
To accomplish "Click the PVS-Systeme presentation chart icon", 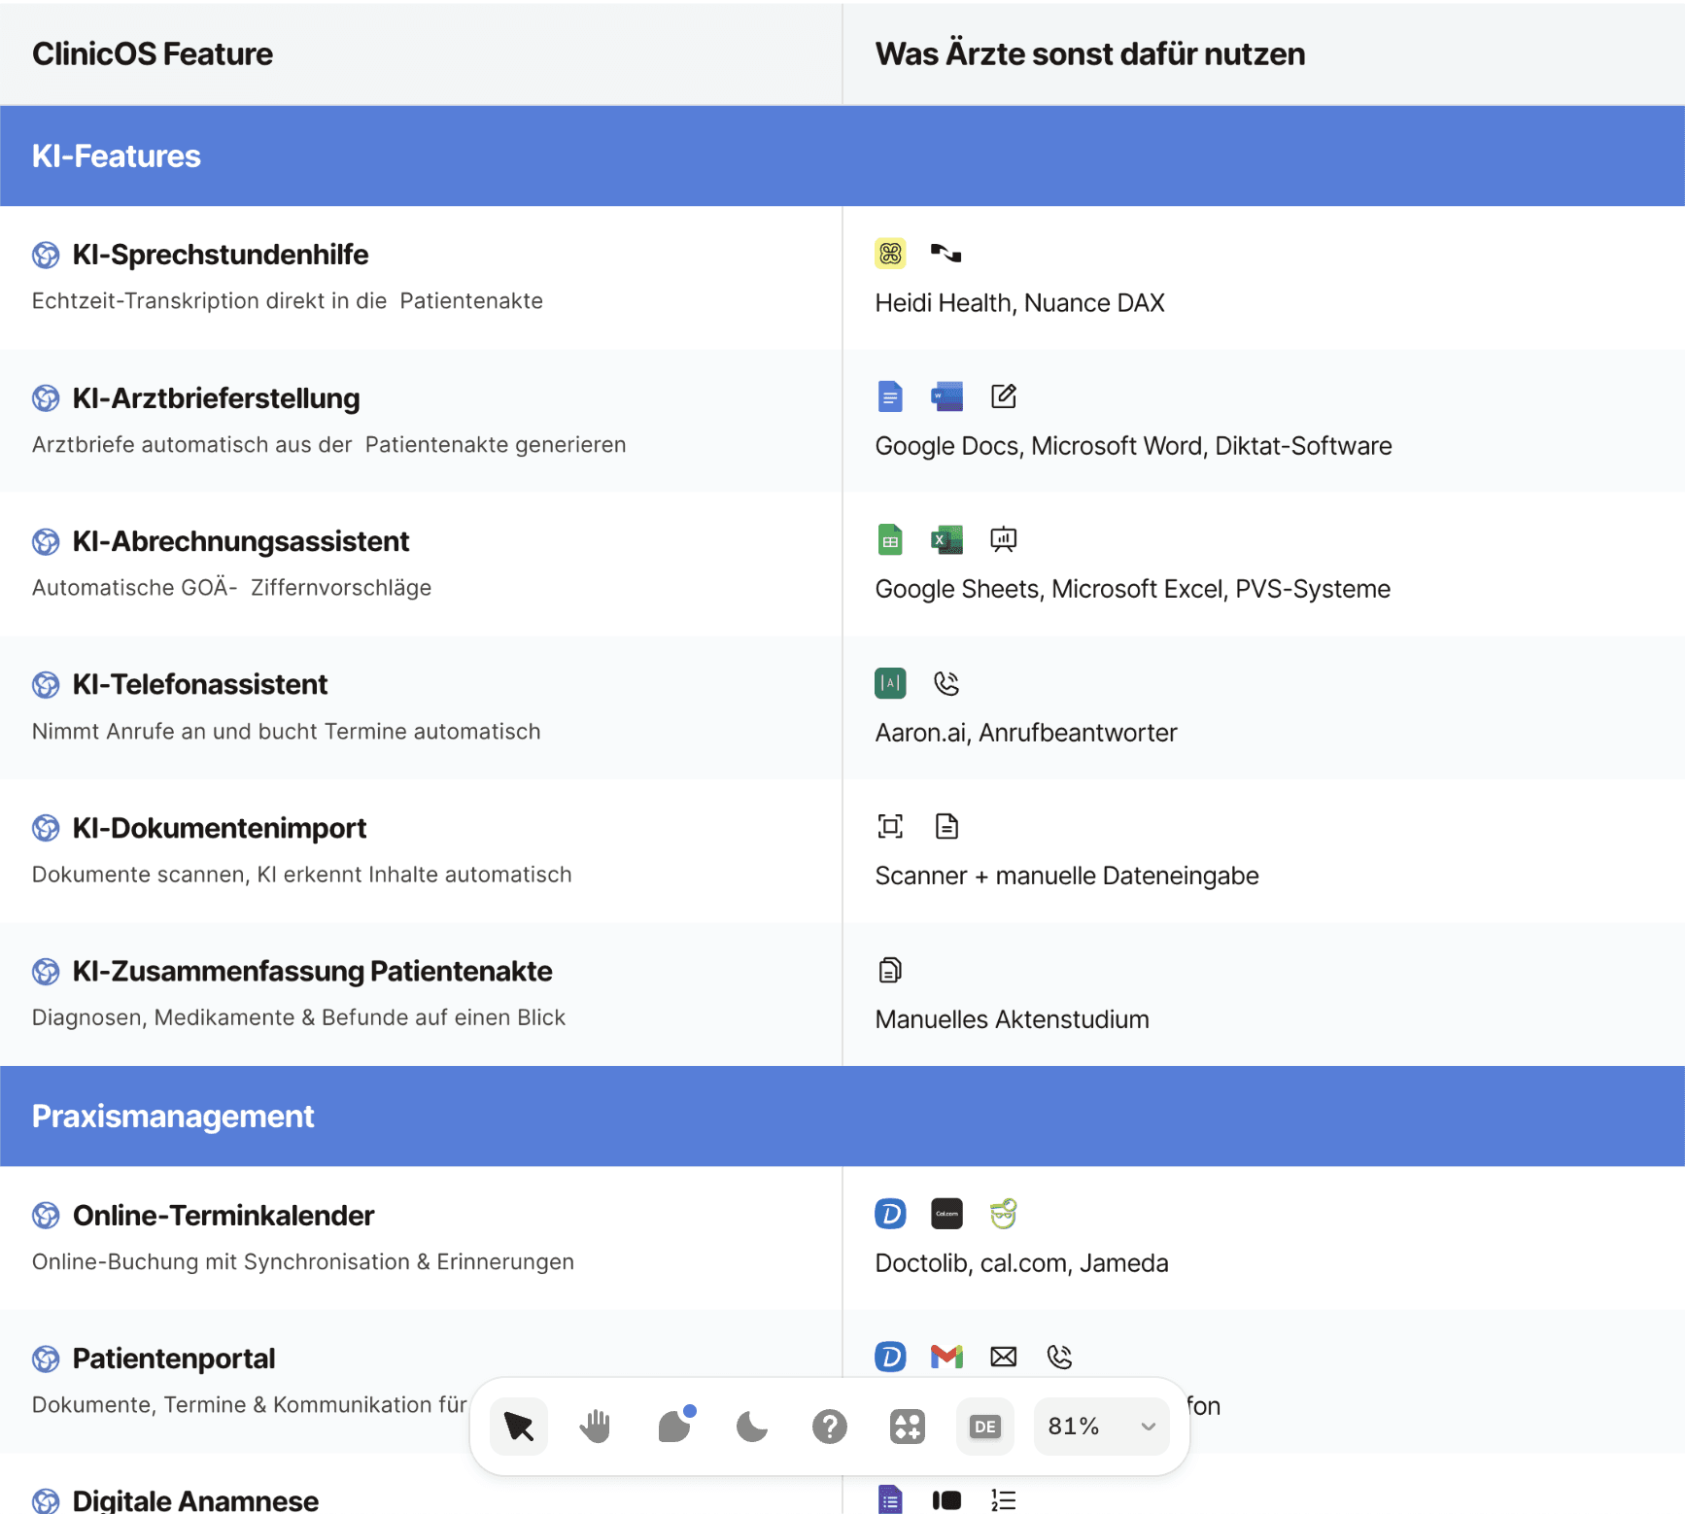I will [1004, 539].
